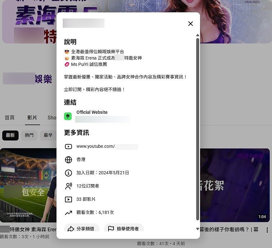
Task: Select the 熱門 filter chip
Action: click(29, 135)
